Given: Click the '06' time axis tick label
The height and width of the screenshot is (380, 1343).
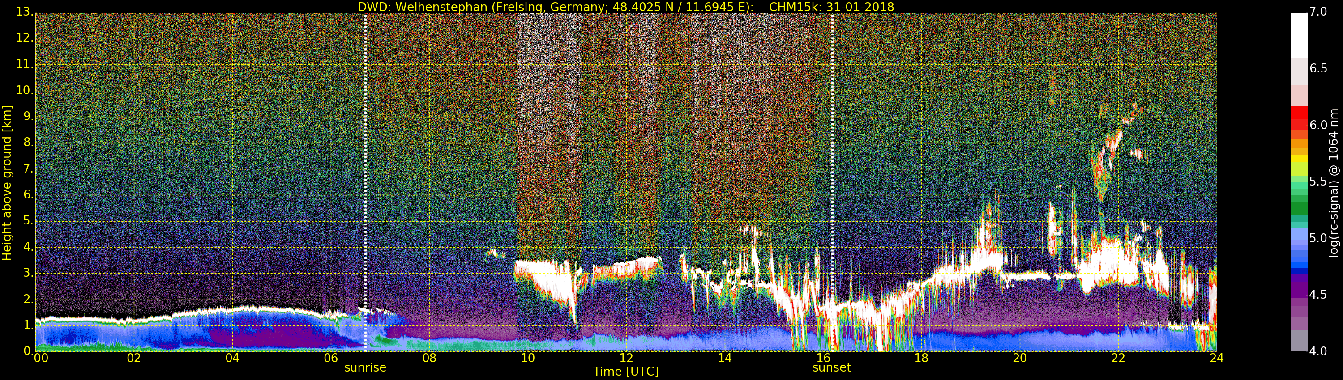Looking at the screenshot, I should pos(331,358).
